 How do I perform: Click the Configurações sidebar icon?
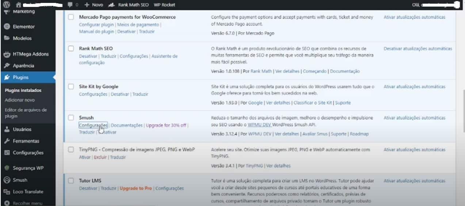tap(7, 153)
